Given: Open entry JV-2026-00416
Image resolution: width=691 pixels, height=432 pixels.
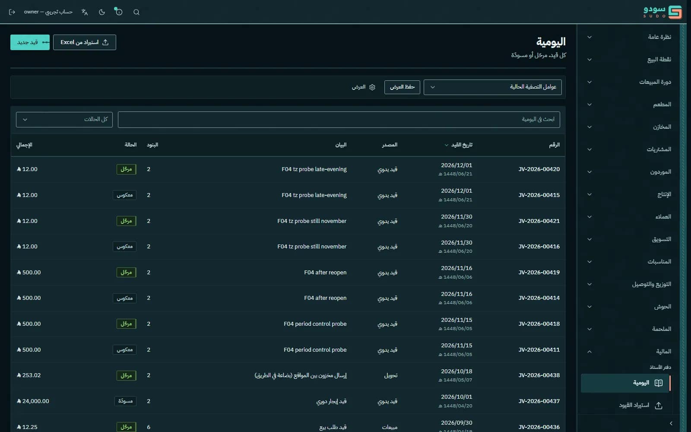Looking at the screenshot, I should 539,247.
